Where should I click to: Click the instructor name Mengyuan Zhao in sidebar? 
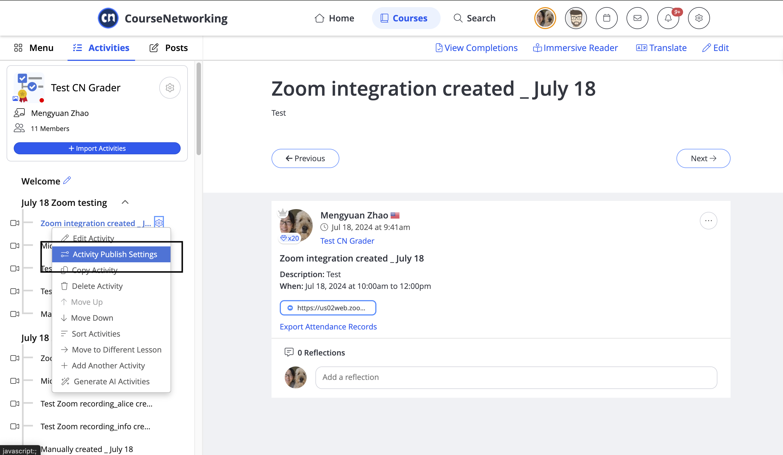click(60, 113)
